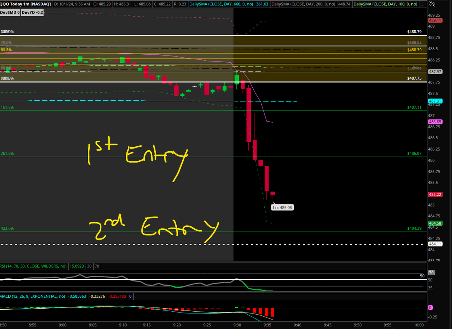This screenshot has height=329, width=452.
Task: Click the 489.25 price axis label
Action: click(435, 15)
